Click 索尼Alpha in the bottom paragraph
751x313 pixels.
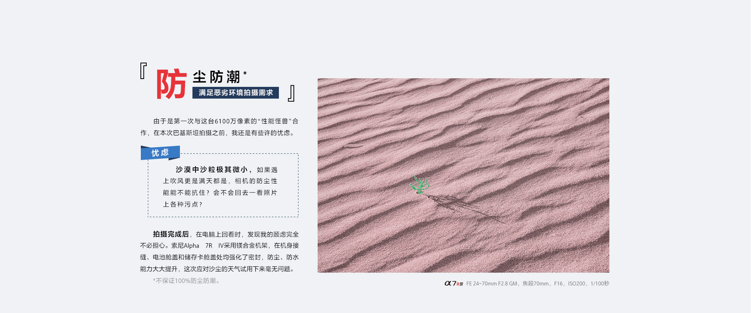(x=185, y=246)
